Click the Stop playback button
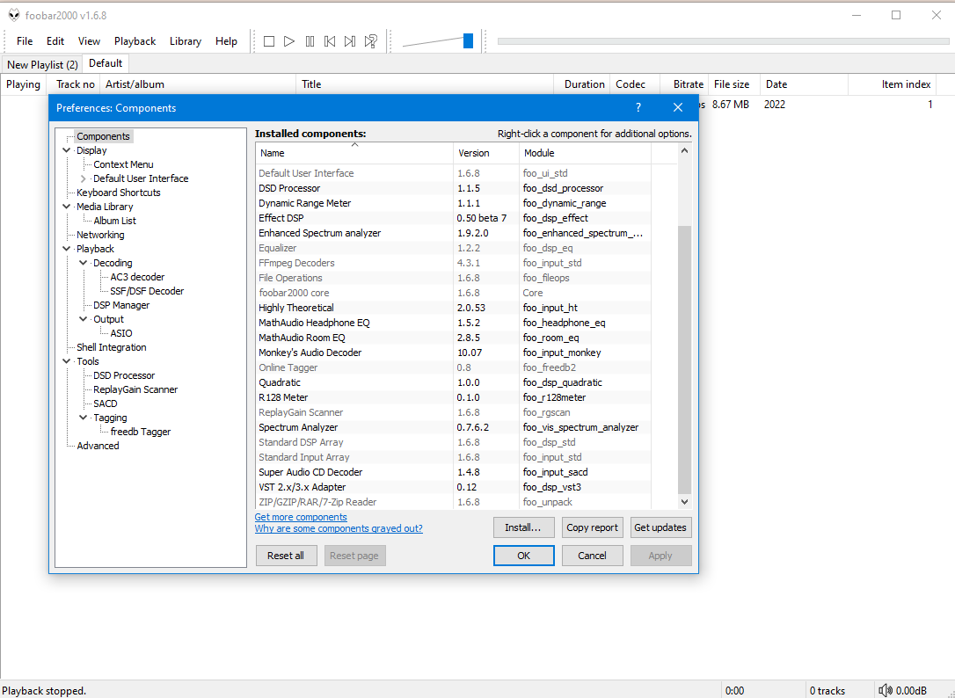Image resolution: width=955 pixels, height=698 pixels. tap(268, 41)
